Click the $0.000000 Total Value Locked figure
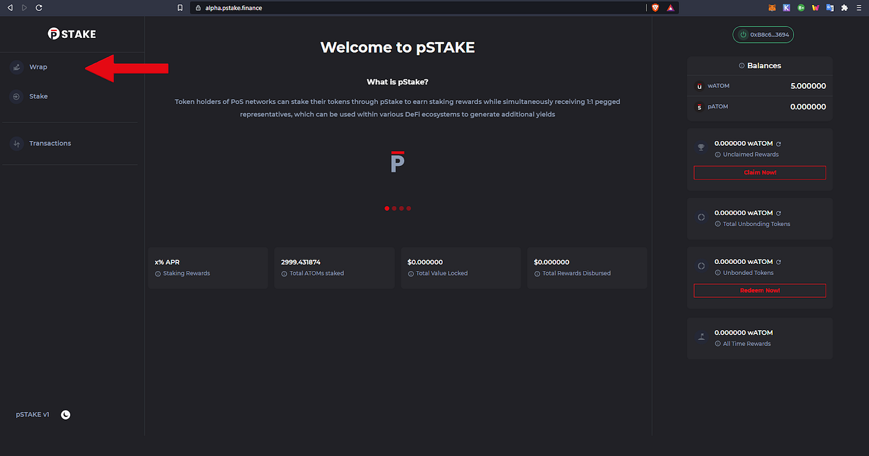The height and width of the screenshot is (456, 869). (x=425, y=262)
